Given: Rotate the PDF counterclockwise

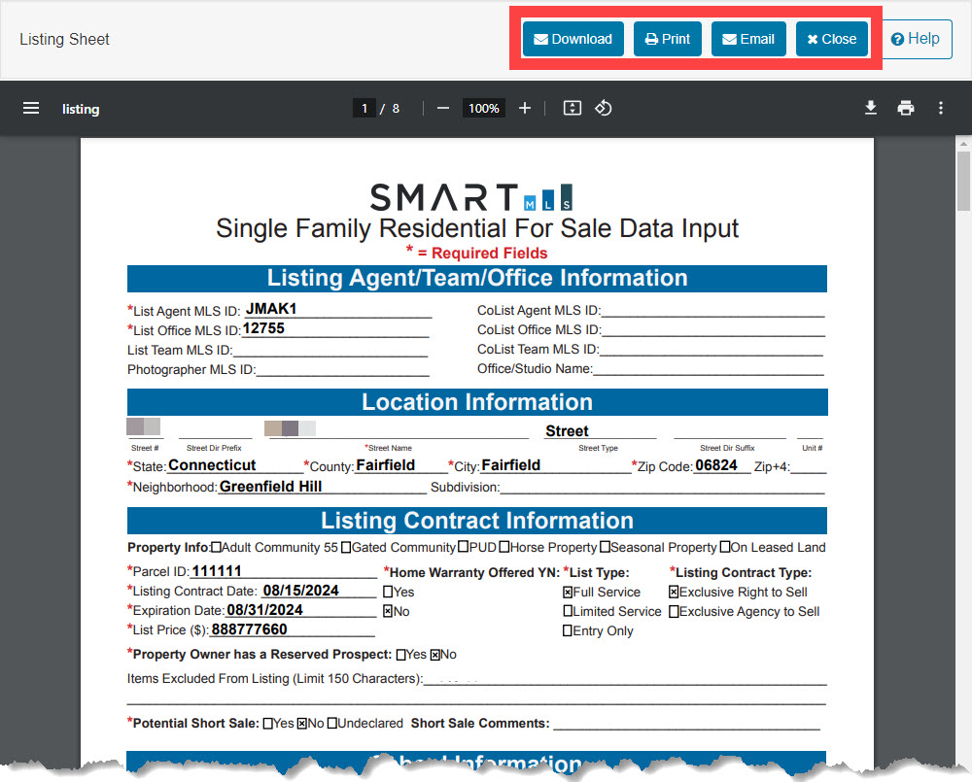Looking at the screenshot, I should [x=604, y=109].
